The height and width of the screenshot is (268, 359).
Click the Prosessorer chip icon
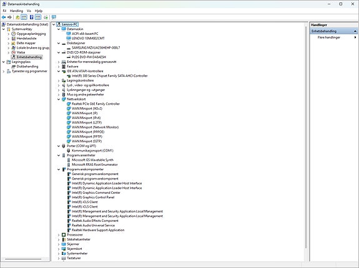point(64,235)
